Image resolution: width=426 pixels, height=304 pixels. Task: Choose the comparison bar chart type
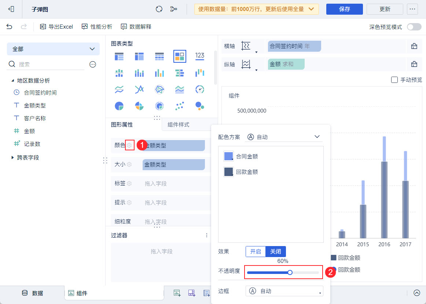[180, 73]
